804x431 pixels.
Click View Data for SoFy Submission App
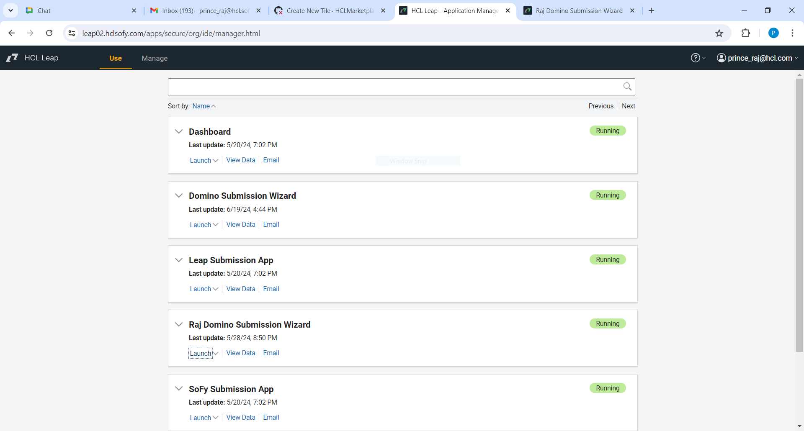tap(241, 417)
